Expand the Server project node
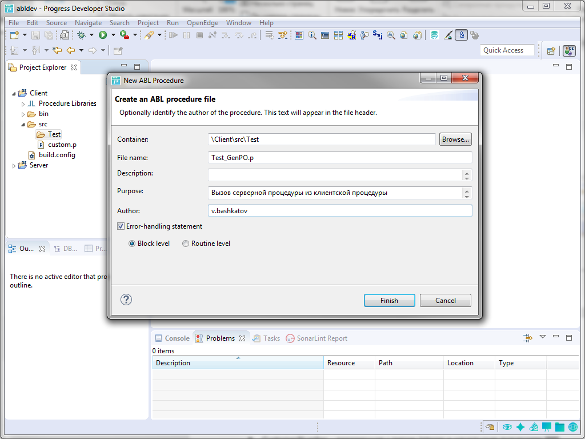The width and height of the screenshot is (585, 439). pos(14,165)
